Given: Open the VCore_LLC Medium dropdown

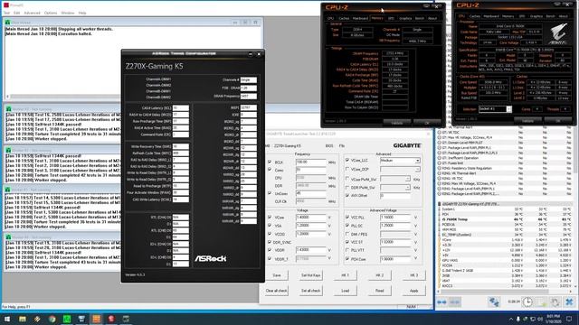Looking at the screenshot, I should [400, 161].
